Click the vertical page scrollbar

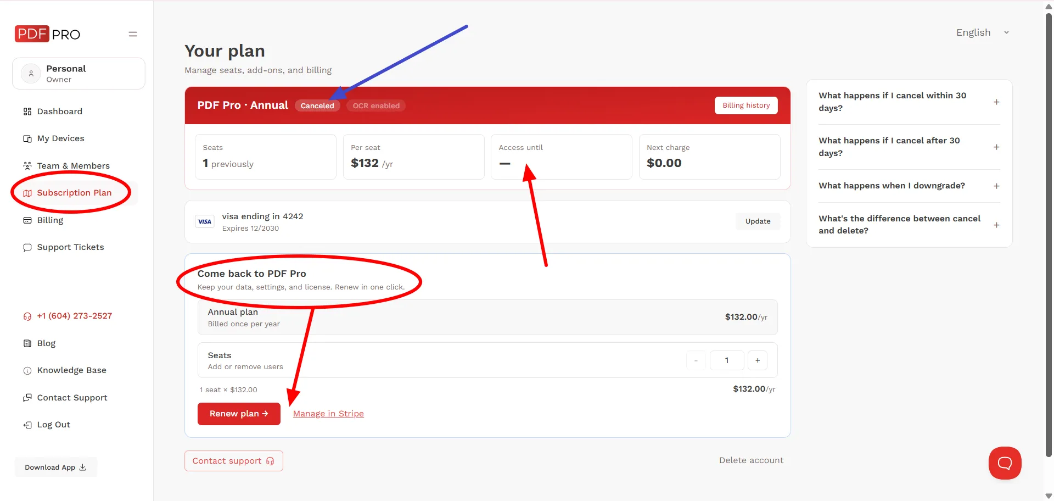1049,235
